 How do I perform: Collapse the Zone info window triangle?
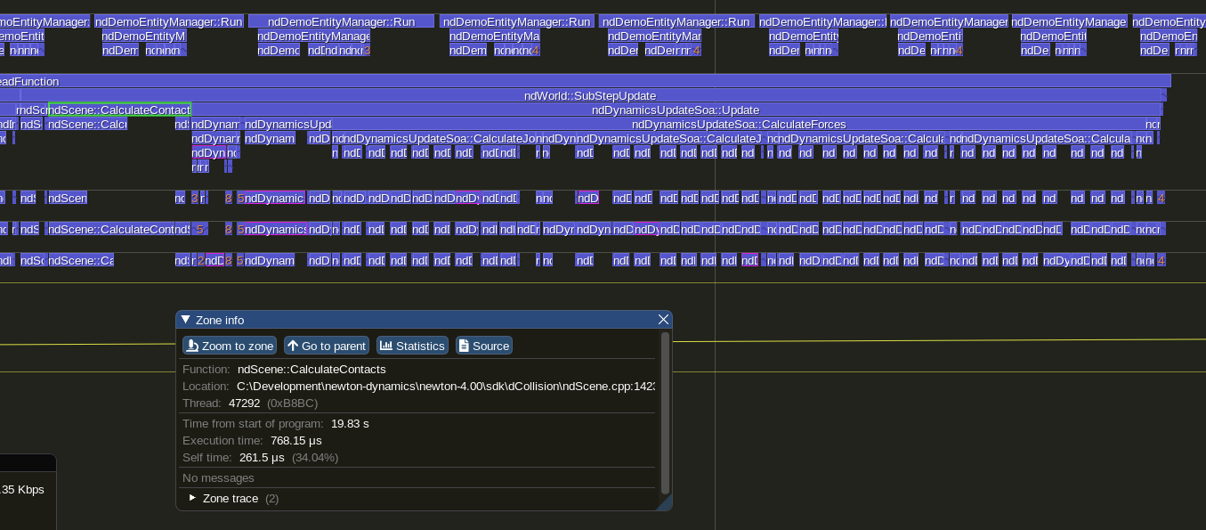coord(185,320)
